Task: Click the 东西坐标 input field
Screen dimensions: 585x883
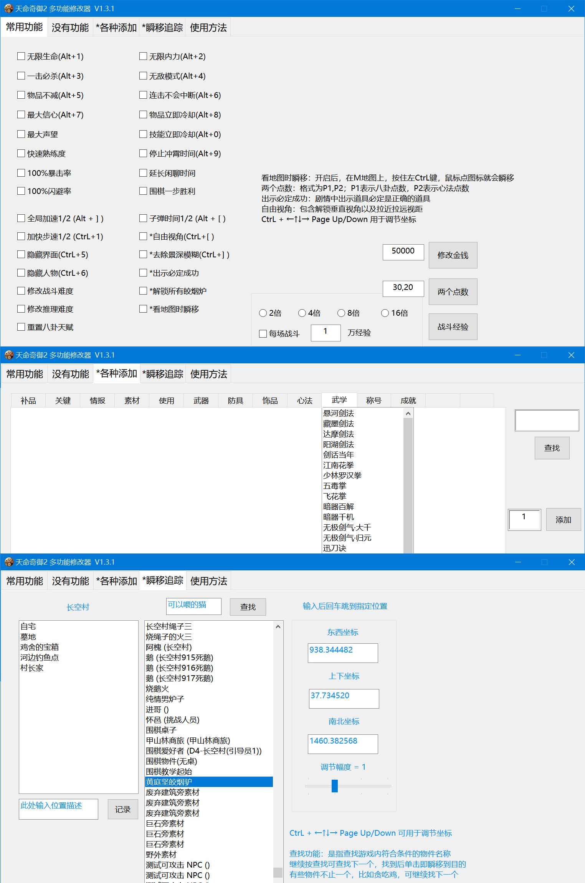Action: [342, 653]
